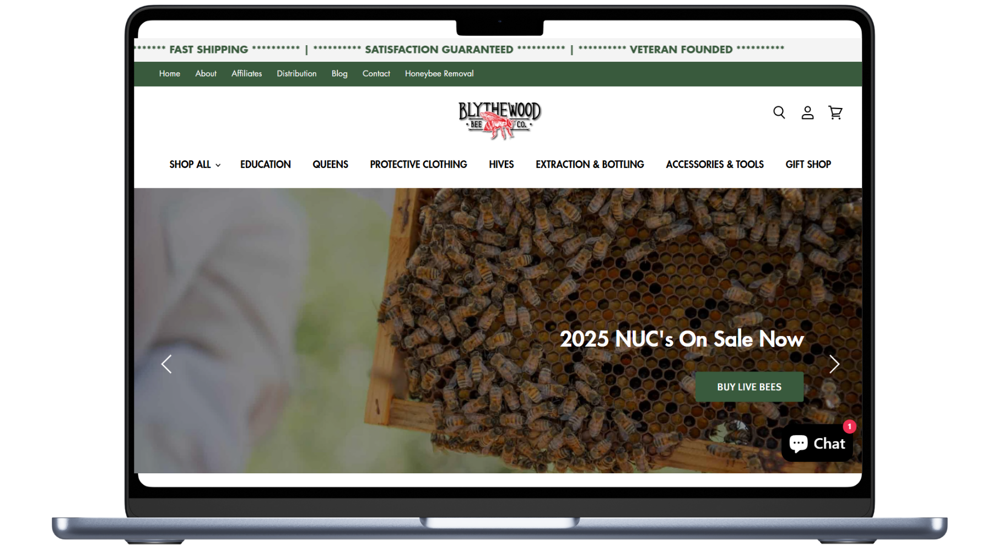Open the shopping cart icon

pos(835,112)
